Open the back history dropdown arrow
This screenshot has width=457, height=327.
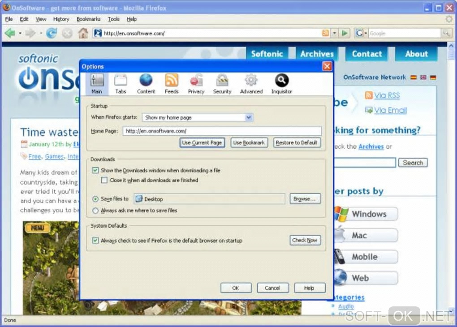pyautogui.click(x=20, y=33)
